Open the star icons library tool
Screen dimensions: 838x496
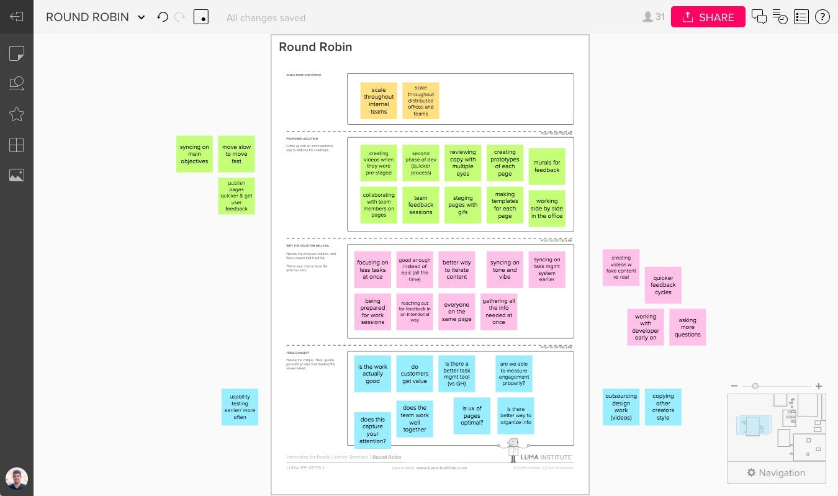point(17,114)
